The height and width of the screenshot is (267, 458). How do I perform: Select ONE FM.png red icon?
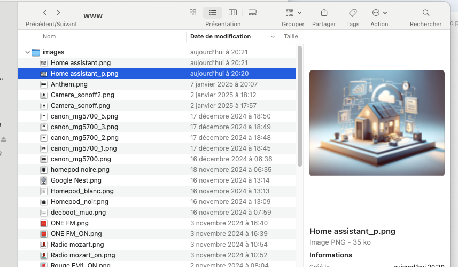click(44, 223)
